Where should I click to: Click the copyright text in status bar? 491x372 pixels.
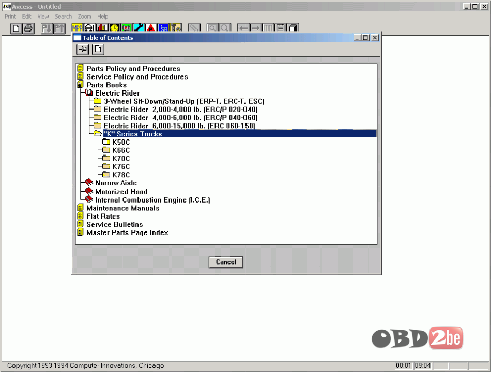[85, 365]
